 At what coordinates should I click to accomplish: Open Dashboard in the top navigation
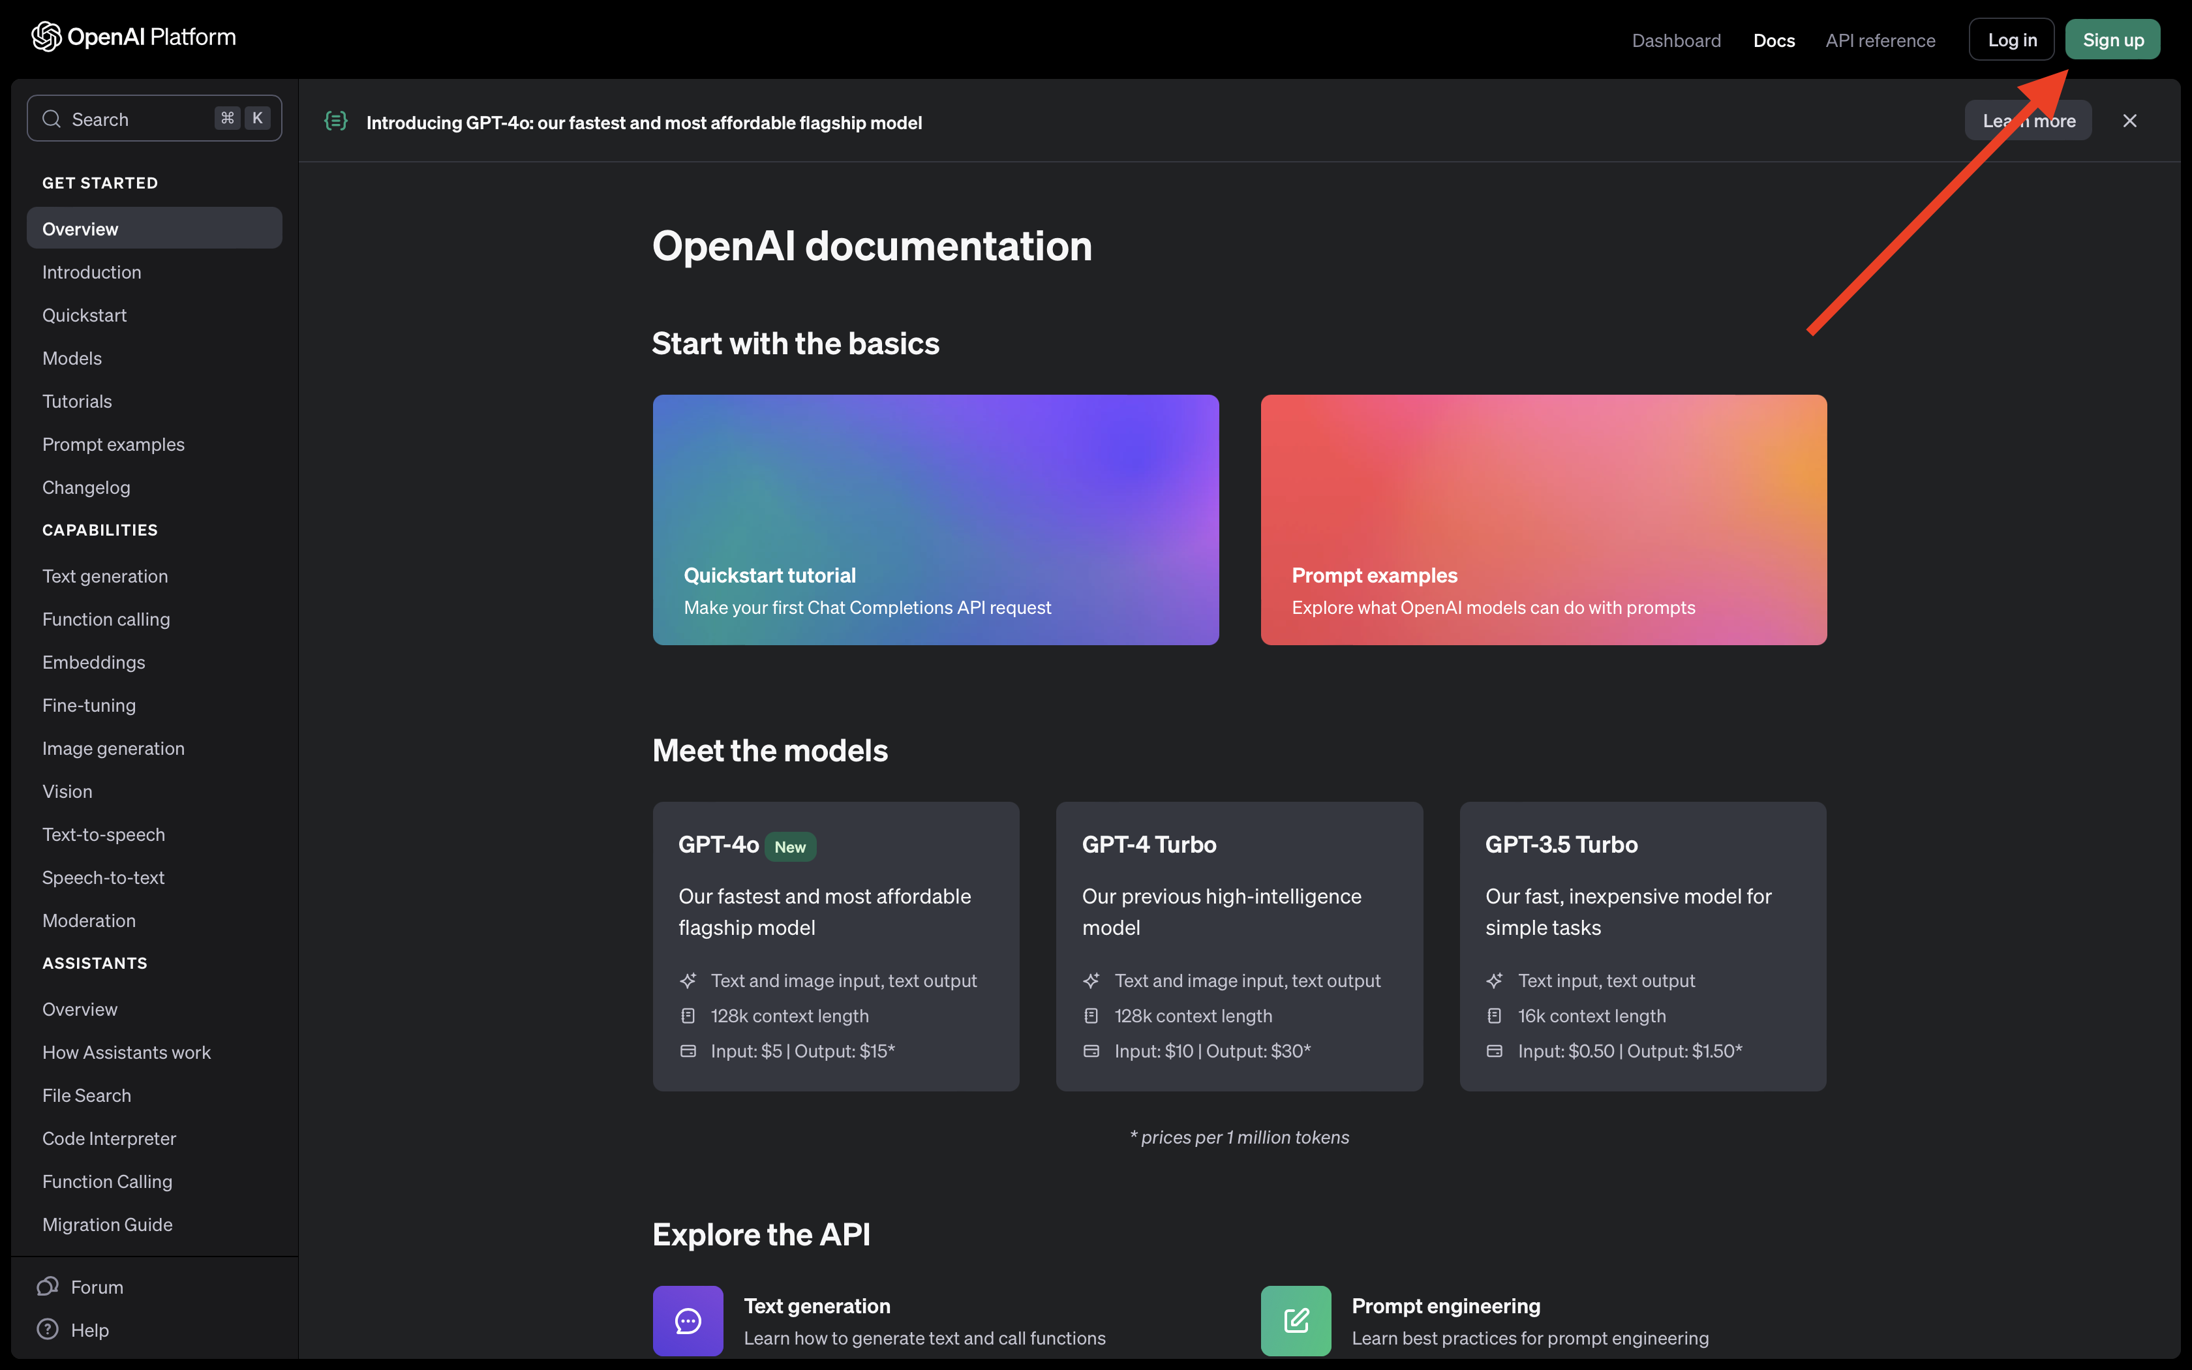coord(1676,40)
